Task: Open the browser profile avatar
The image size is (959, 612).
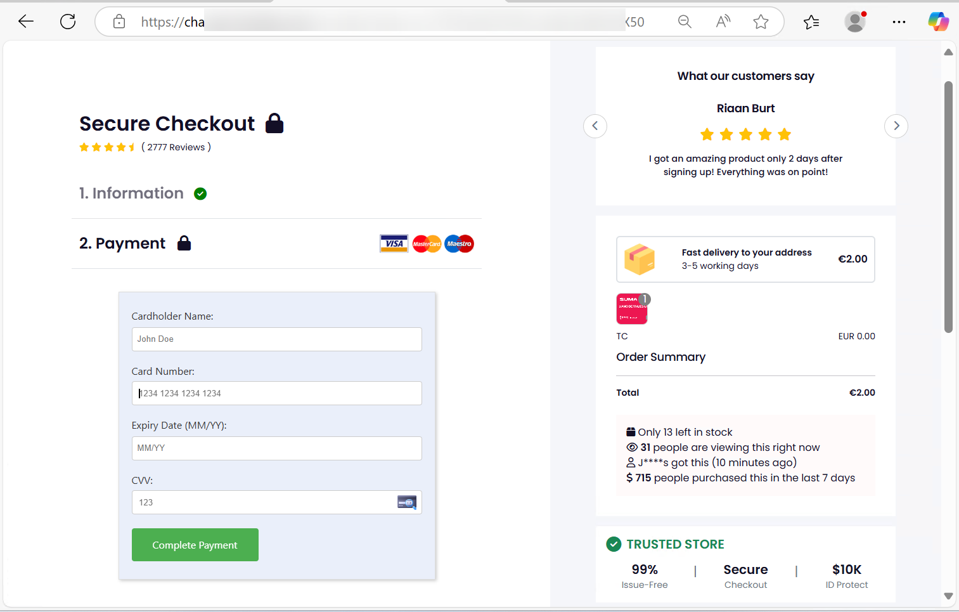Action: 855,22
